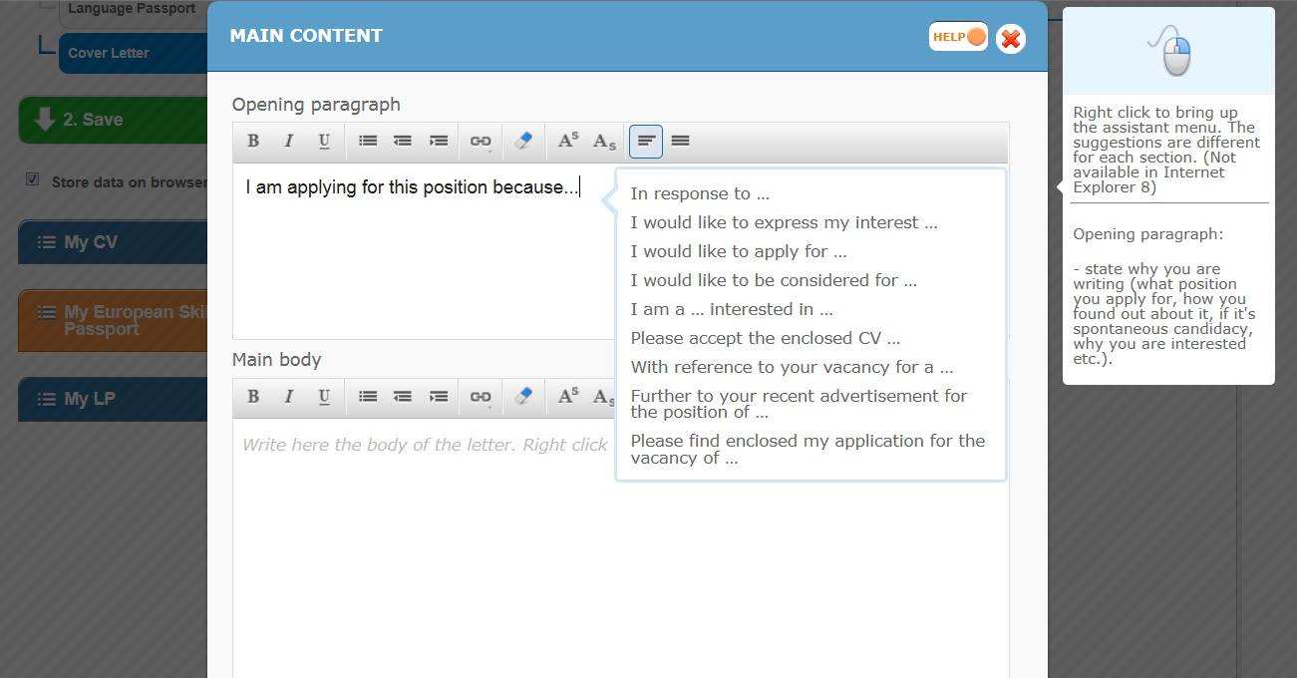Click into the Main body text area
This screenshot has width=1297, height=678.
click(x=620, y=546)
